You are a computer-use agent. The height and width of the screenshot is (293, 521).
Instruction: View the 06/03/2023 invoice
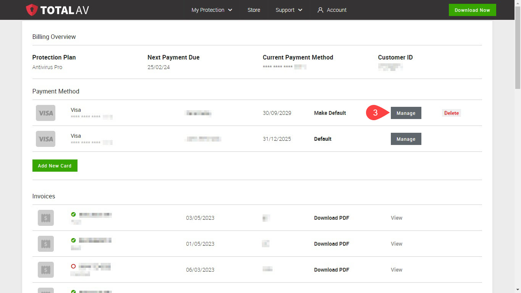[397, 270]
